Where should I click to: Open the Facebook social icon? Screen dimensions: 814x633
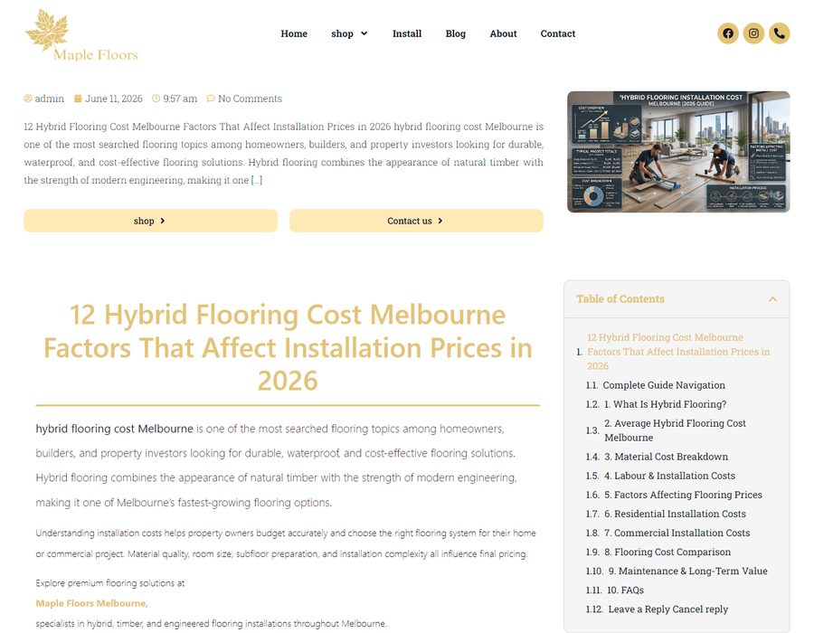click(x=728, y=33)
